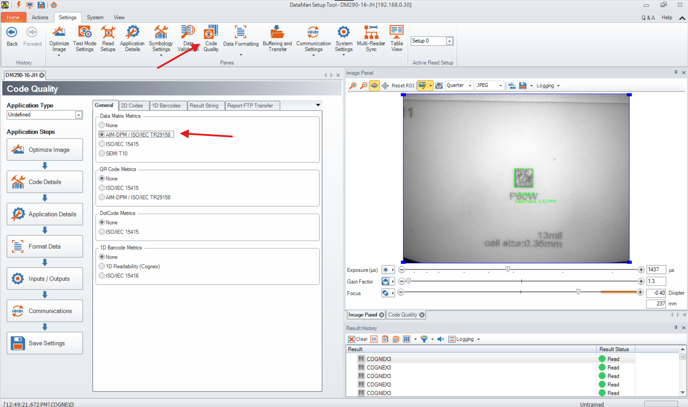Click the Reset ROI button
This screenshot has height=407, width=688.
click(403, 85)
